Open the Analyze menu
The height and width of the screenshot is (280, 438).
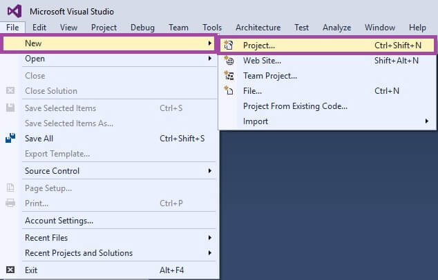tap(336, 28)
